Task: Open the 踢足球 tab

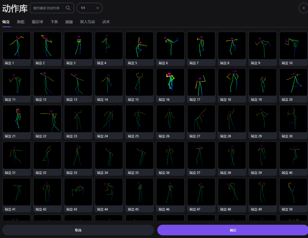Action: click(37, 22)
